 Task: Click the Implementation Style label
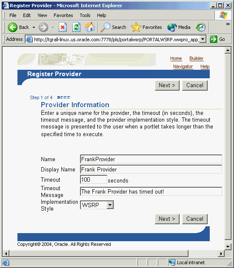tap(59, 205)
